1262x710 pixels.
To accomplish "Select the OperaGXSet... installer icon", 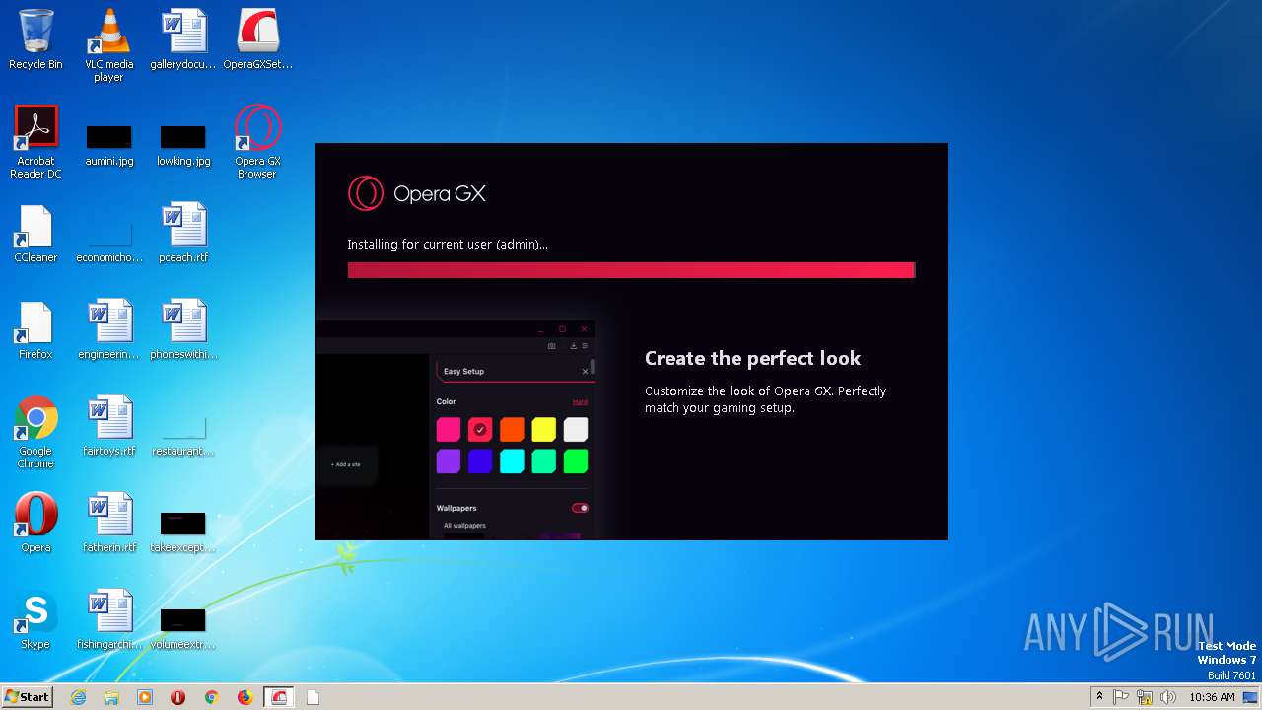I will tap(257, 39).
